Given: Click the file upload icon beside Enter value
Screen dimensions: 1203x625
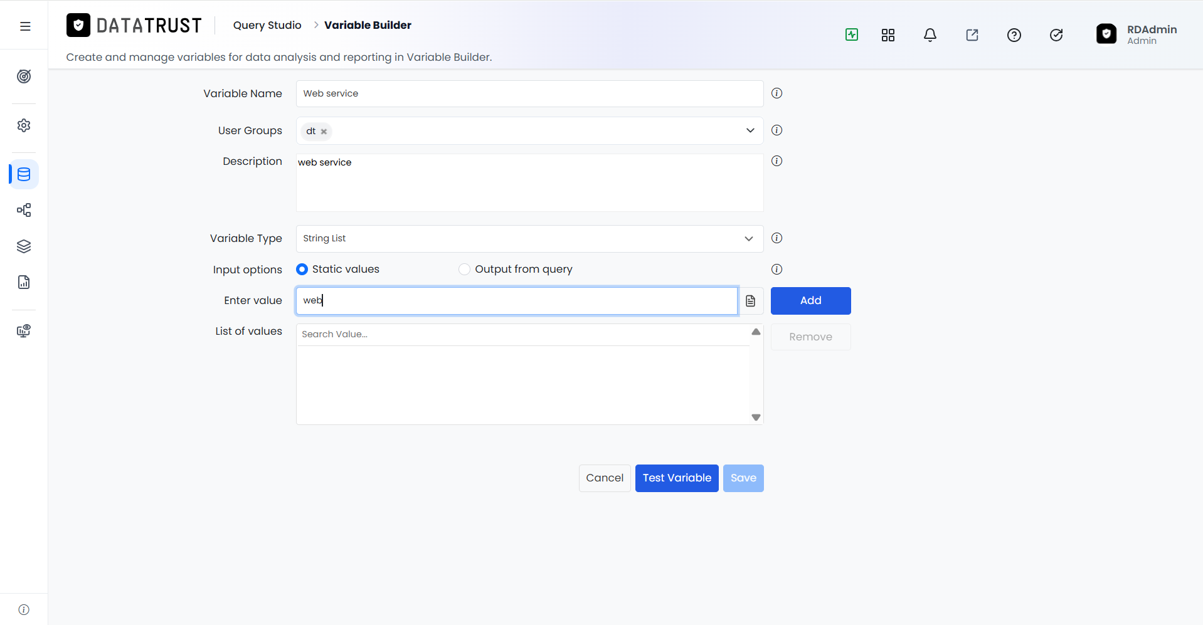Looking at the screenshot, I should tap(751, 301).
